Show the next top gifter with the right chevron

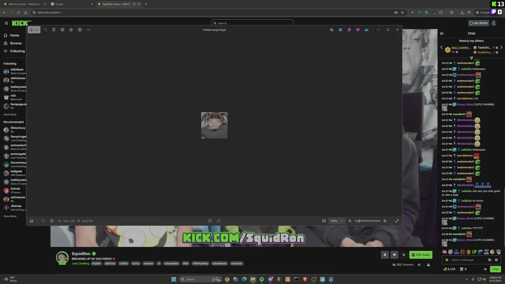pos(501,47)
